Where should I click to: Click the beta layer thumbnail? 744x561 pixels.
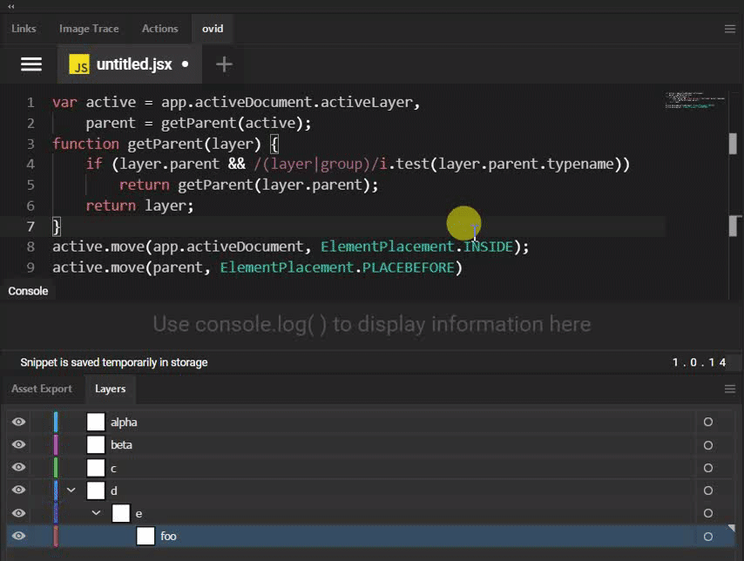coord(96,445)
